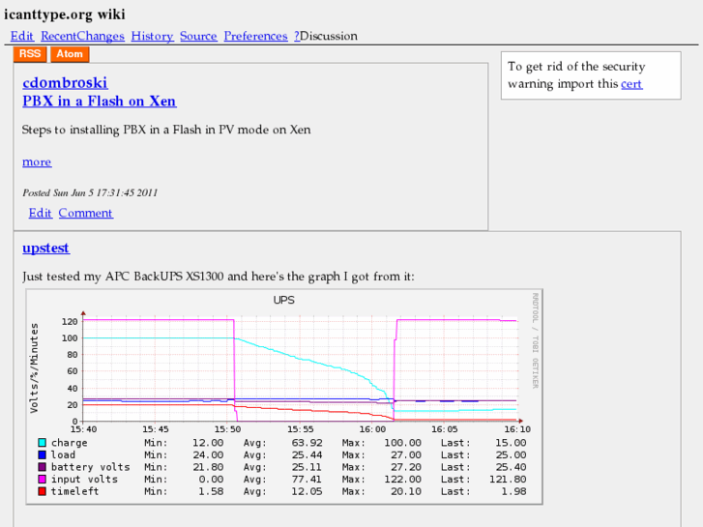Click the Volts/%/Minutes axis label
703x527 pixels.
pyautogui.click(x=35, y=367)
